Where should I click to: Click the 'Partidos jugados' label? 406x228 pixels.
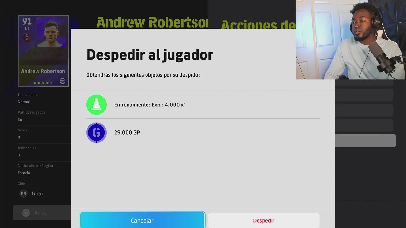(x=31, y=112)
